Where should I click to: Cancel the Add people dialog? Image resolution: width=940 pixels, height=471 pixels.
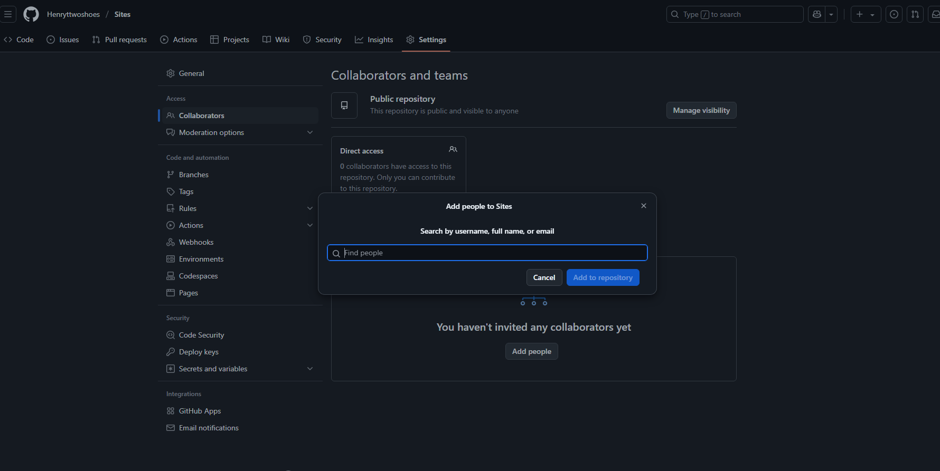(544, 277)
